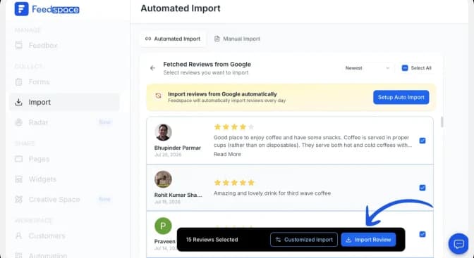The image size is (474, 258).
Task: Click the Import download icon in sidebar
Action: pos(19,102)
